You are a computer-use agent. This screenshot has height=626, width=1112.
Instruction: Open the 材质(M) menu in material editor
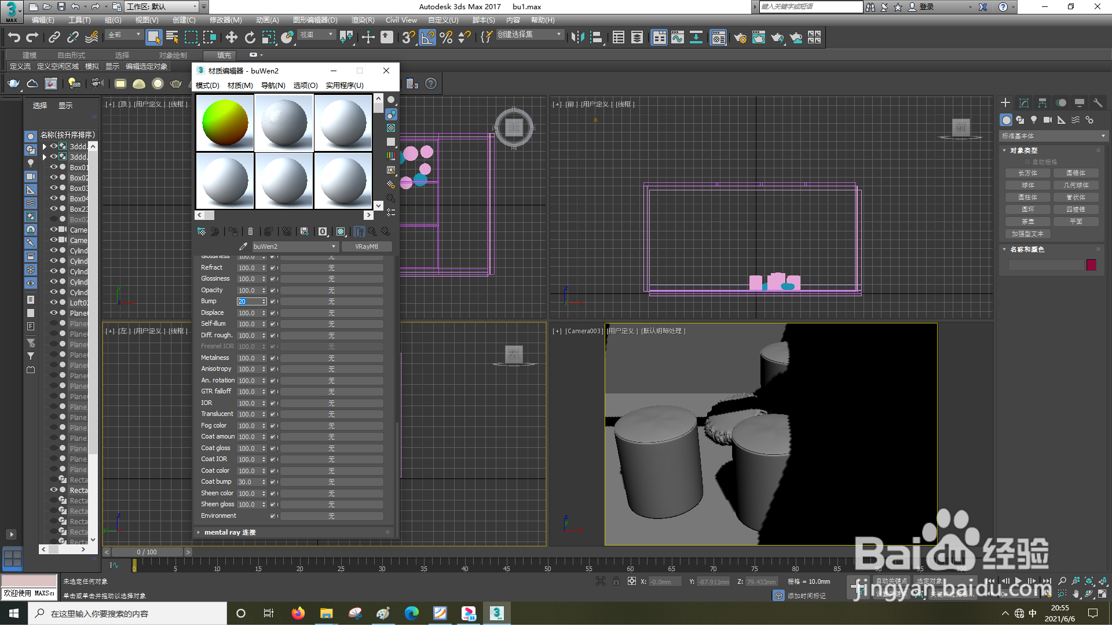click(x=240, y=85)
